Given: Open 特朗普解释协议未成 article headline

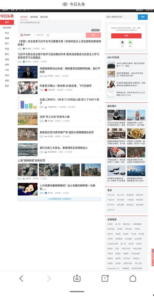Looking at the screenshot, I should click(x=70, y=70).
